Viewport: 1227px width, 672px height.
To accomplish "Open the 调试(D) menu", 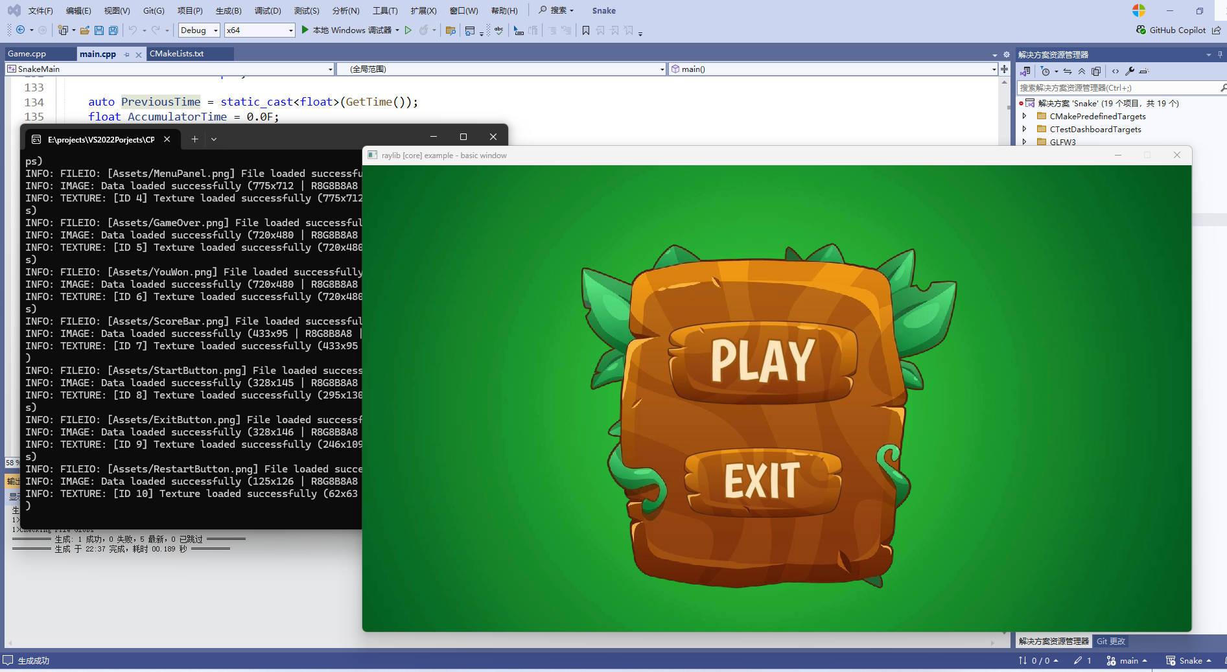I will pos(268,10).
